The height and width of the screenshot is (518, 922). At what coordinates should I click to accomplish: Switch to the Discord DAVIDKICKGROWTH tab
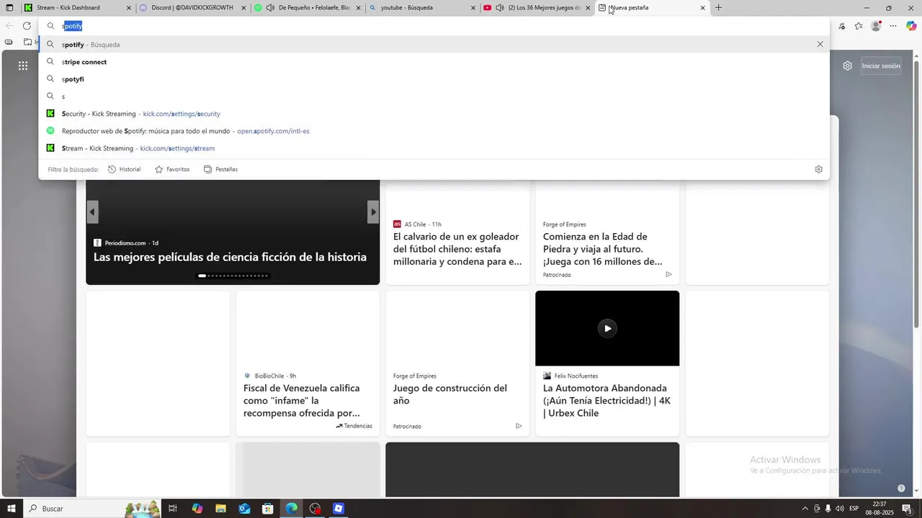click(x=194, y=8)
